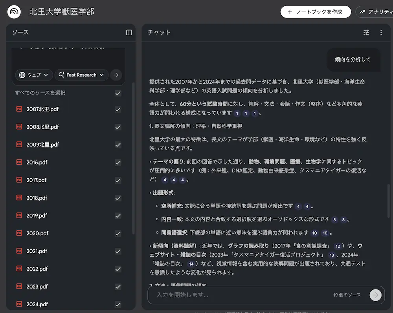Image resolution: width=393 pixels, height=313 pixels.
Task: Uncheck the 2016.pdf source
Action: pyautogui.click(x=118, y=162)
